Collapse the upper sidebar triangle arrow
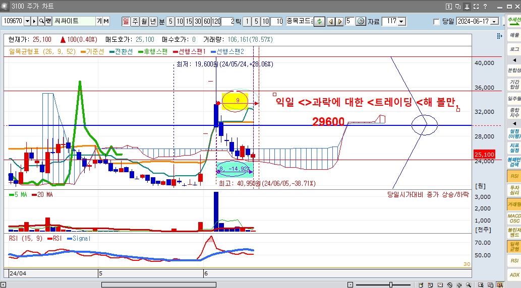The height and width of the screenshot is (288, 521). click(514, 60)
